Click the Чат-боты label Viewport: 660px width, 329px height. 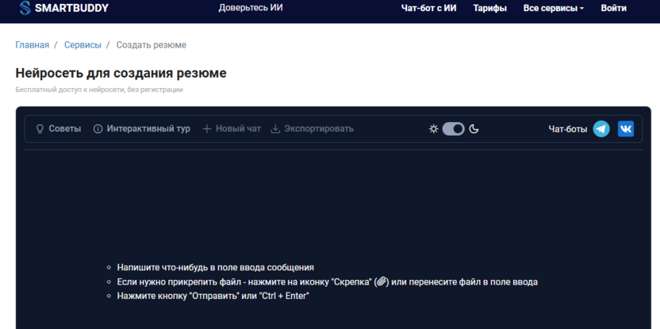pos(568,129)
